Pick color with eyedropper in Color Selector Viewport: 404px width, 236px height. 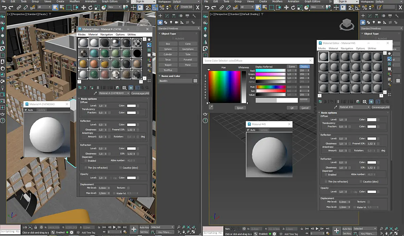(211, 107)
